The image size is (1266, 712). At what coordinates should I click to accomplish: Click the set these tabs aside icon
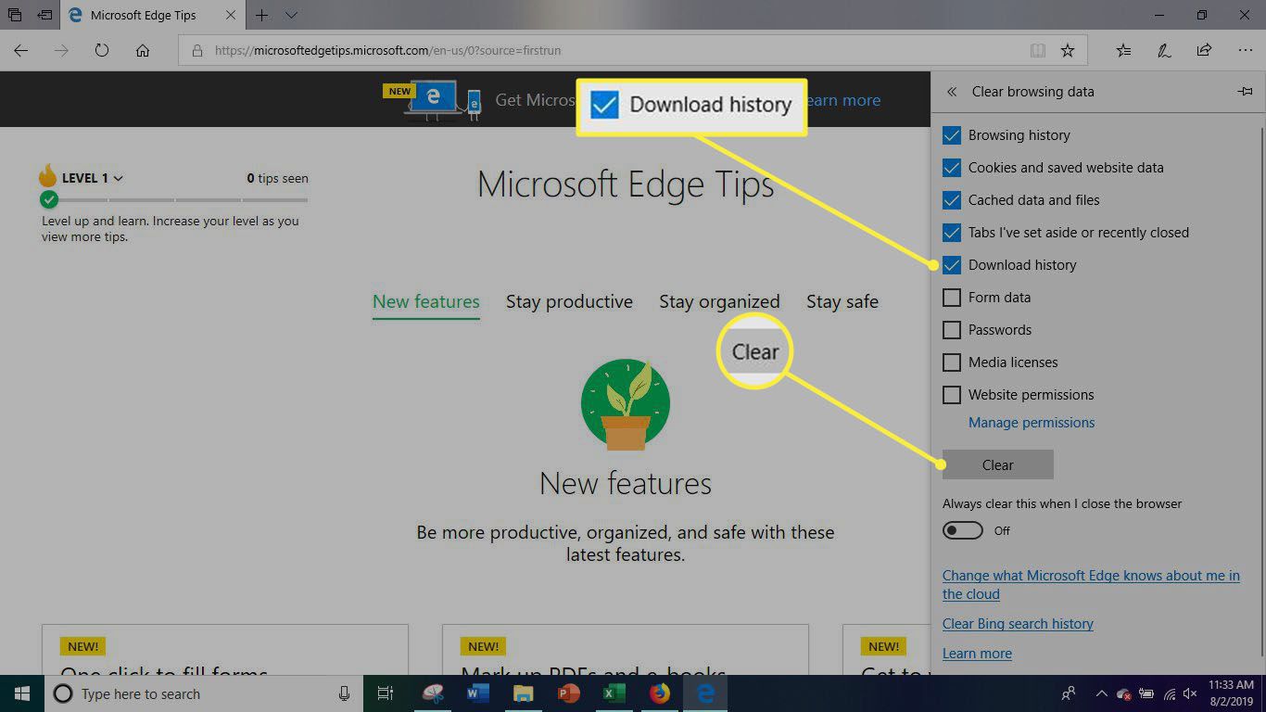[44, 16]
